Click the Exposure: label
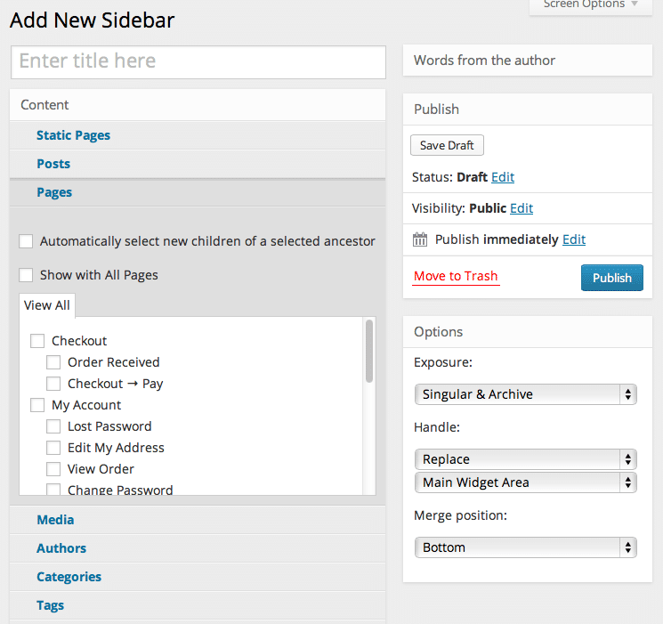This screenshot has width=663, height=624. click(x=442, y=362)
